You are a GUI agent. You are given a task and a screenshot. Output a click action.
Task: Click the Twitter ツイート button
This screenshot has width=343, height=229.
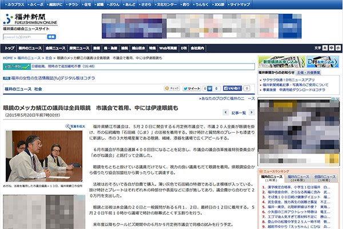tap(192, 89)
